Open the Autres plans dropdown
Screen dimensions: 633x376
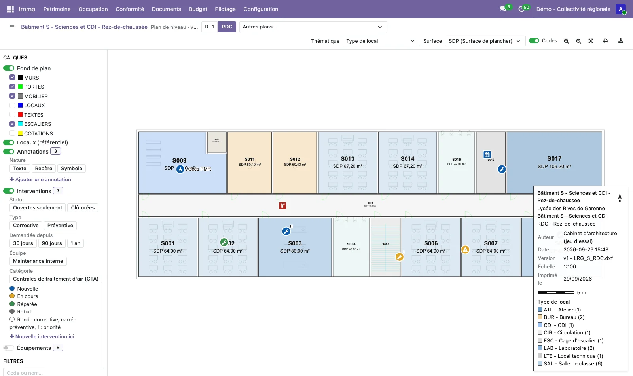tap(313, 27)
